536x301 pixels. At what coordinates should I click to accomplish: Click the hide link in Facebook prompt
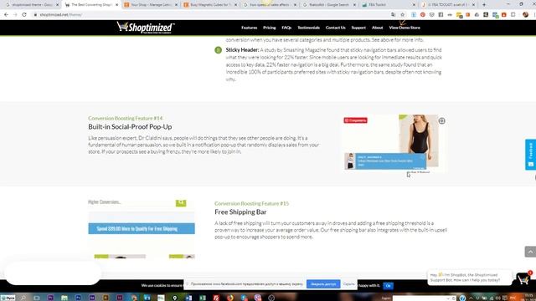coord(348,284)
